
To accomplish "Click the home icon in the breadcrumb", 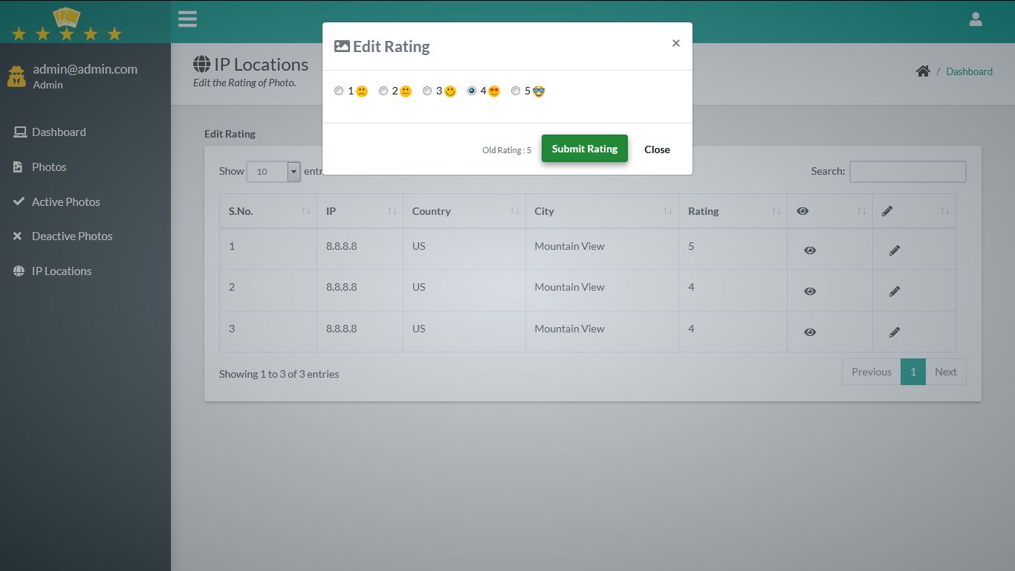I will tap(923, 71).
